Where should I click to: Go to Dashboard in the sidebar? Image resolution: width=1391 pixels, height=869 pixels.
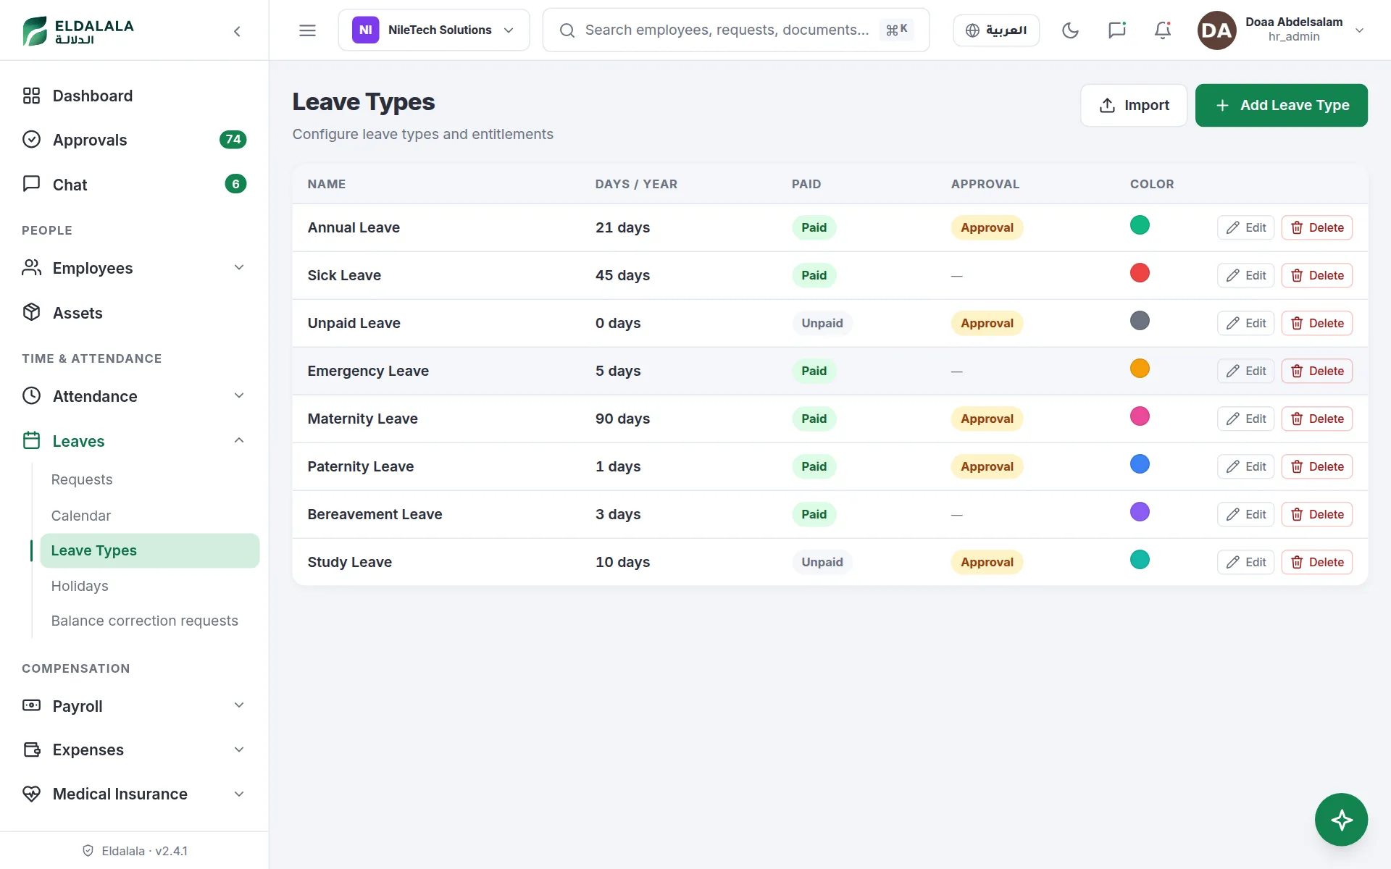point(134,96)
